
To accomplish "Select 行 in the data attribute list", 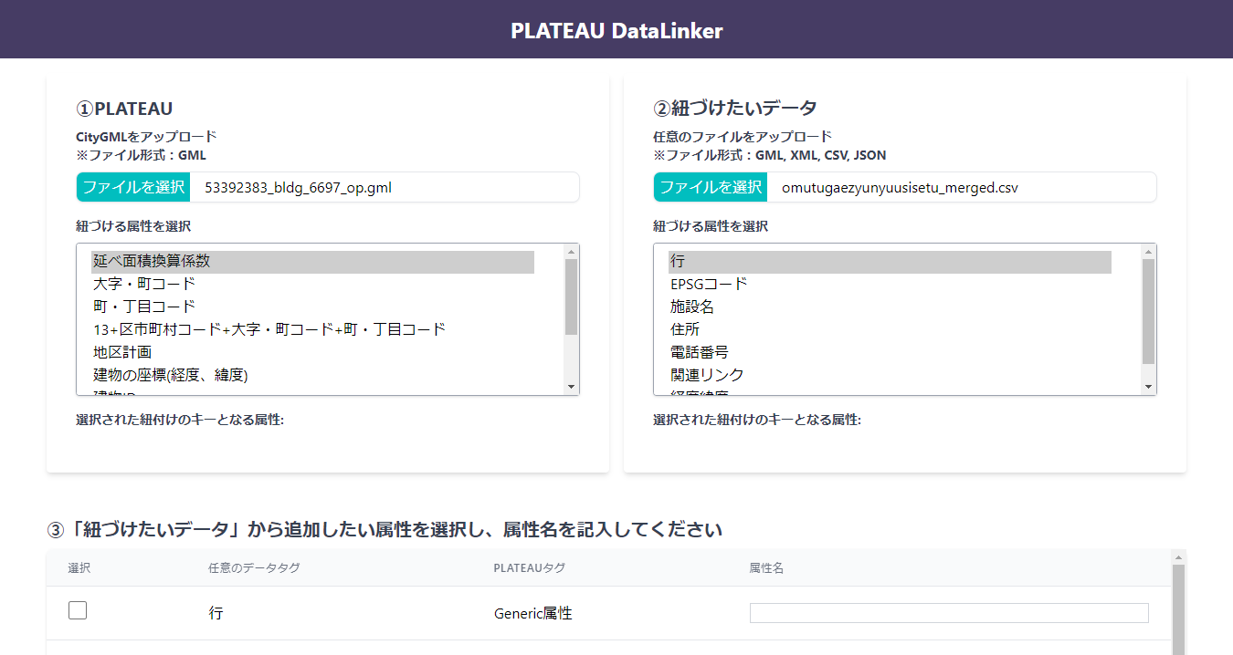I will (890, 261).
